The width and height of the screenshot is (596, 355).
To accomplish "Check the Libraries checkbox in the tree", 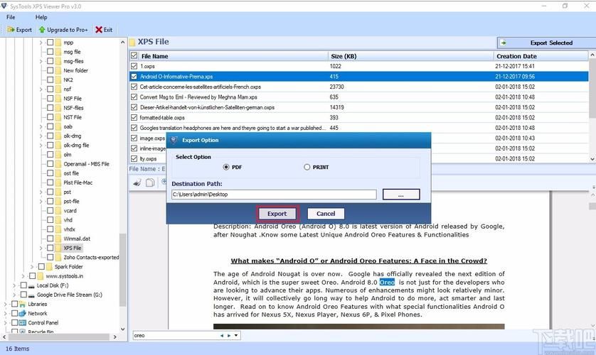I will (x=14, y=304).
